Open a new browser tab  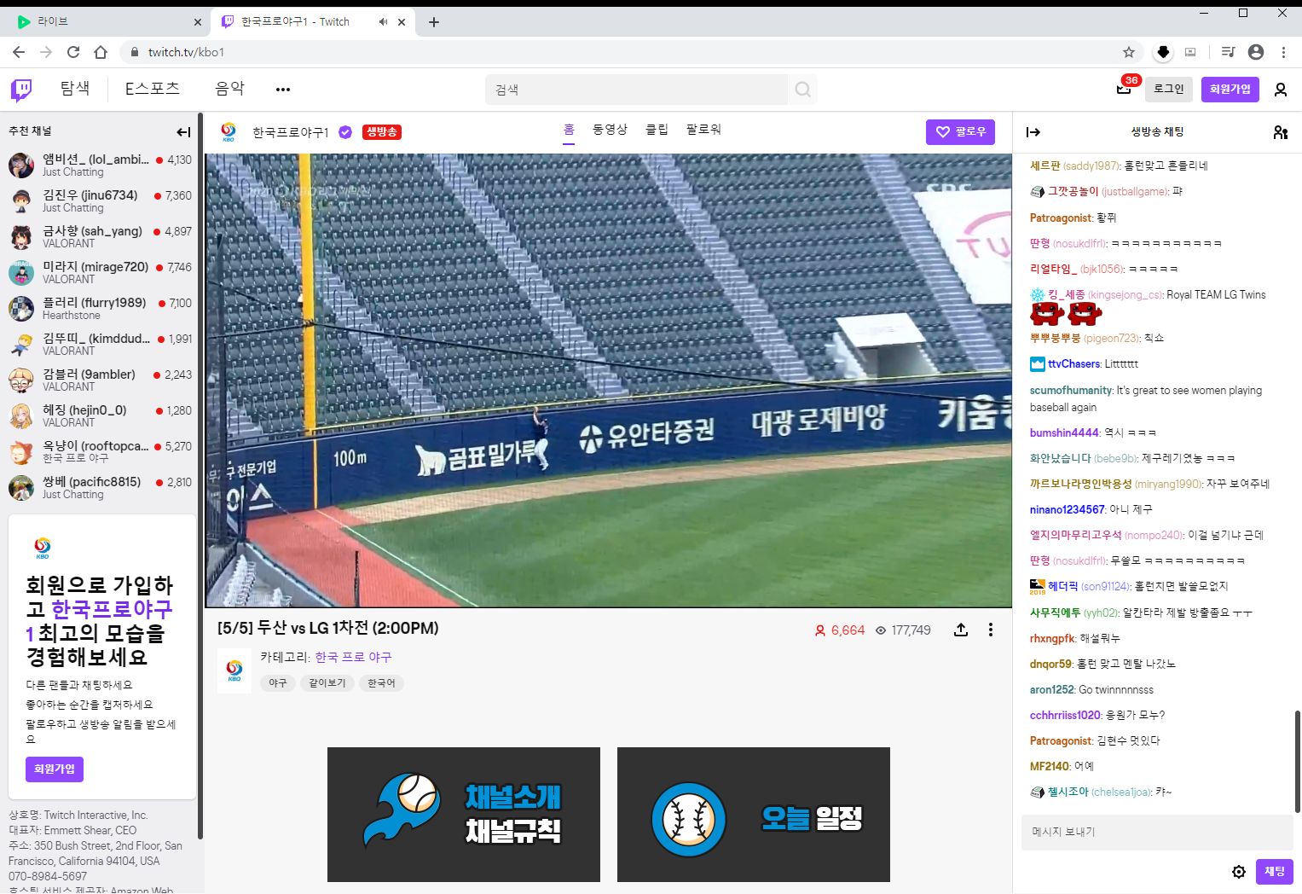[433, 22]
